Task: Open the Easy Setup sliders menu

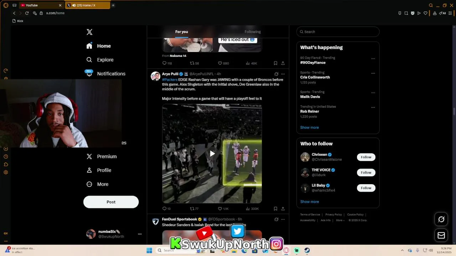Action: [x=450, y=13]
